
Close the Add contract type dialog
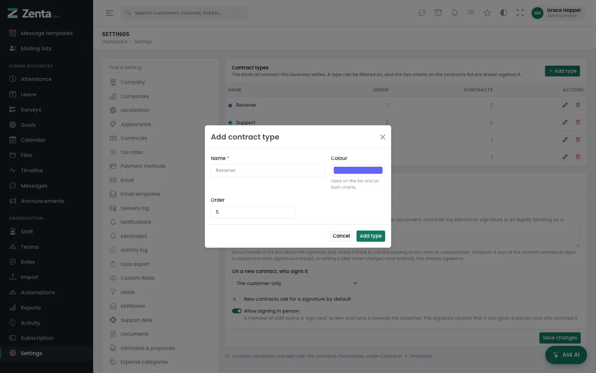coord(383,137)
